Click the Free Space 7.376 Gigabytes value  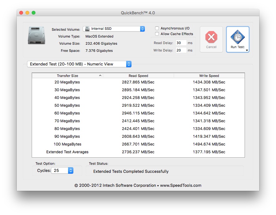pyautogui.click(x=99, y=51)
